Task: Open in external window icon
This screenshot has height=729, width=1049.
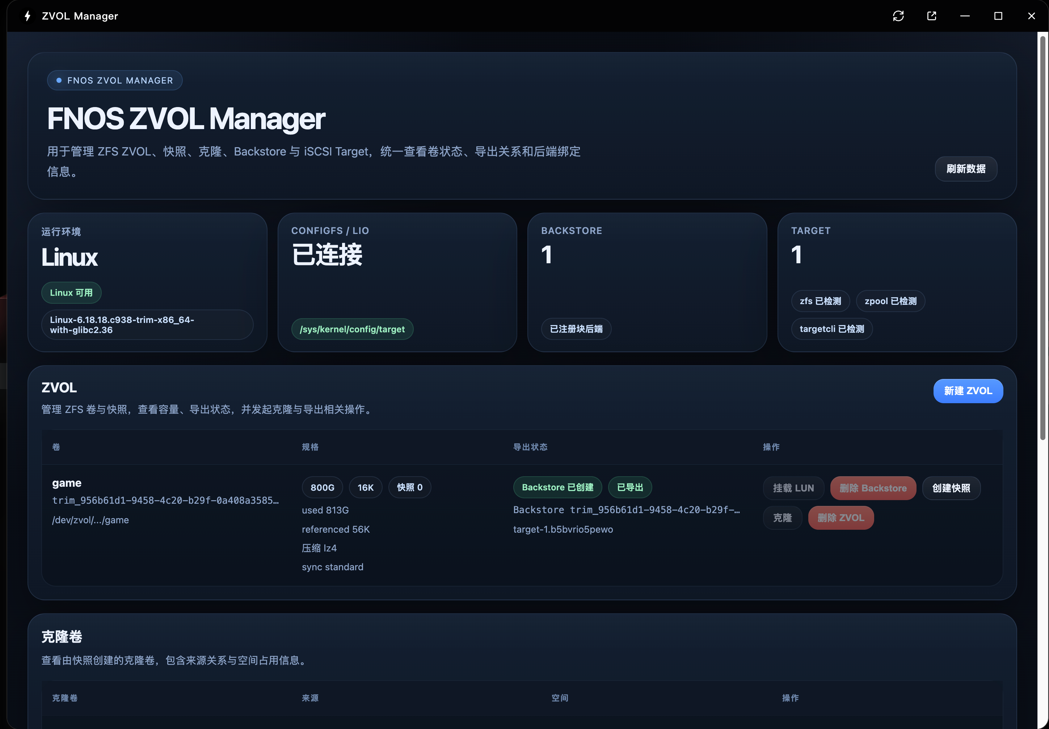Action: (x=932, y=16)
